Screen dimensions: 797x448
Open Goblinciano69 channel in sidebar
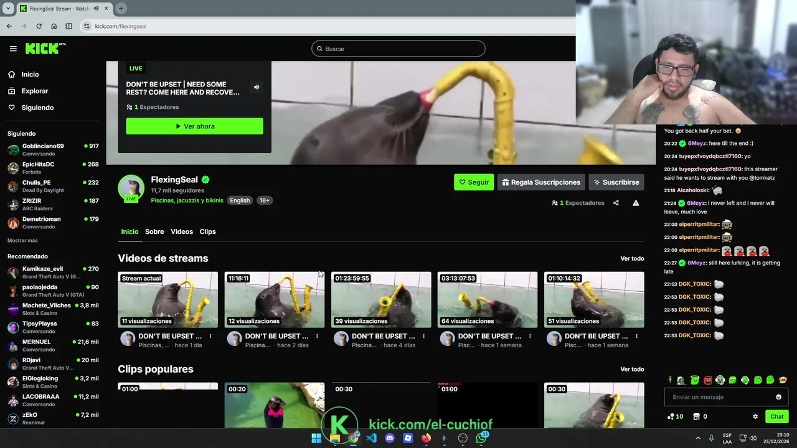pyautogui.click(x=53, y=149)
